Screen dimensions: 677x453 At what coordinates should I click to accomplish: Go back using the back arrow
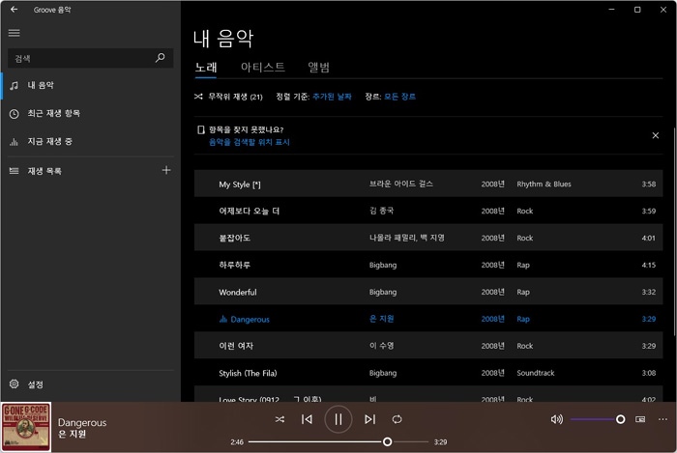[14, 9]
